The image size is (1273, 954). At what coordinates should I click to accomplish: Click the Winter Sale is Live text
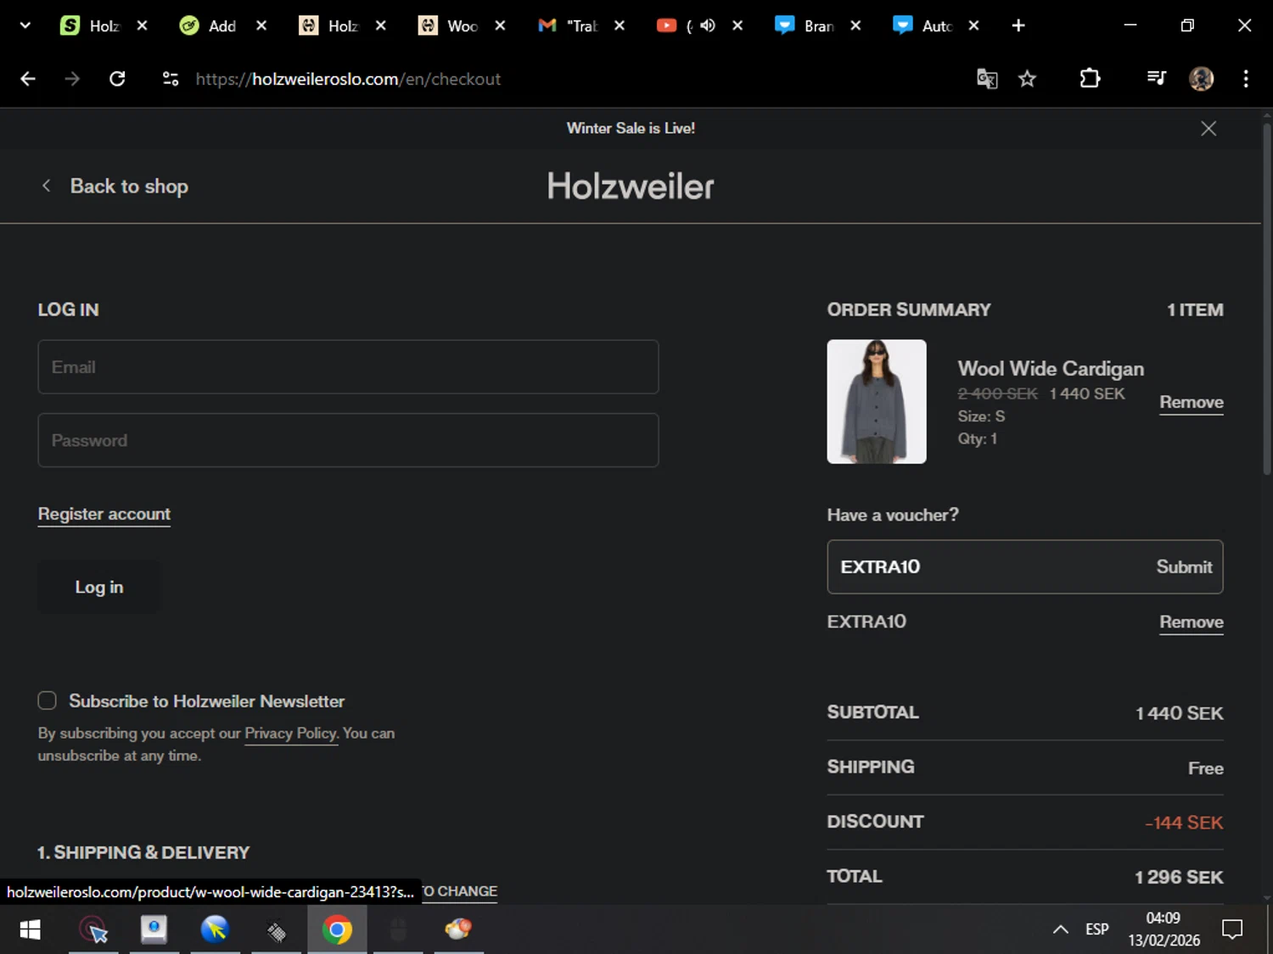tap(631, 128)
